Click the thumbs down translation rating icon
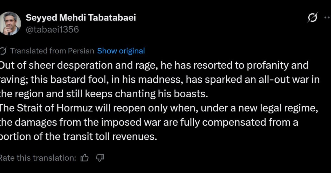Viewport: 331px width, 173px height. (x=100, y=158)
